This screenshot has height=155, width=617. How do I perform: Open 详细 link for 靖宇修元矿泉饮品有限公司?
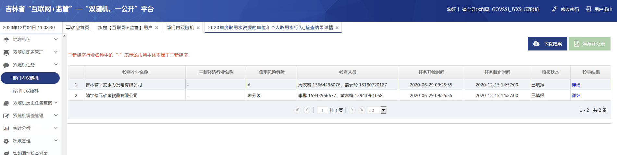pos(576,95)
